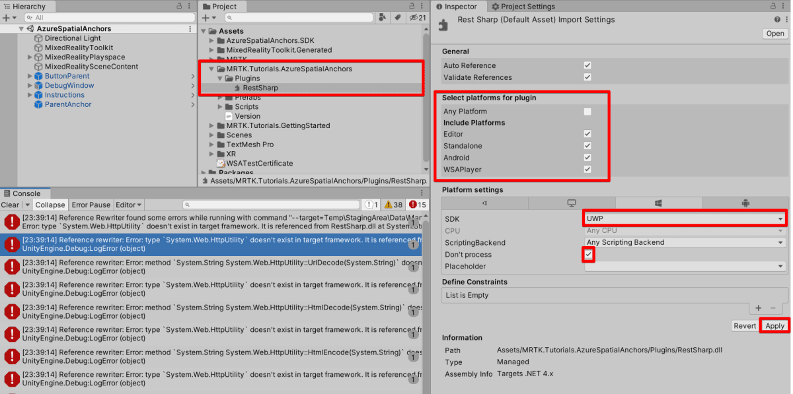The width and height of the screenshot is (793, 394).
Task: Collapse the Plugins folder arrow
Action: 221,78
